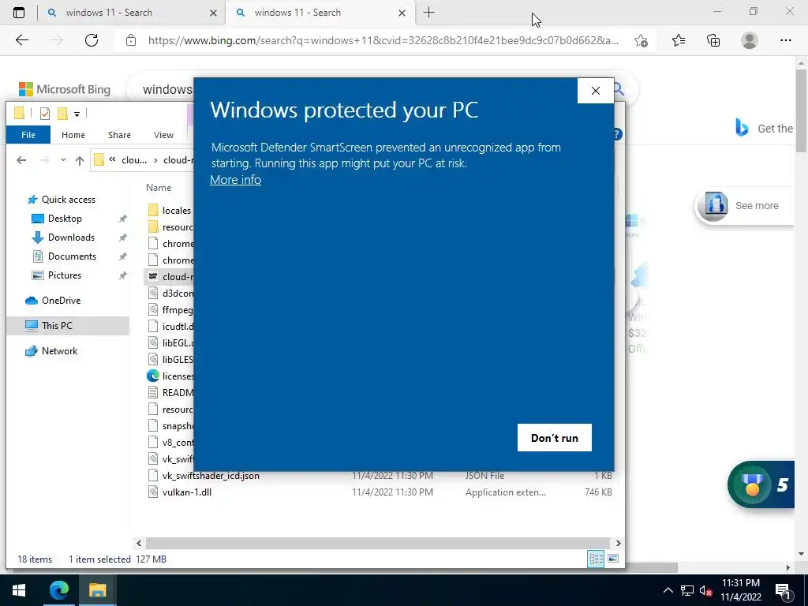The height and width of the screenshot is (606, 808).
Task: Open the View ribbon tab in File Explorer
Action: 163,135
